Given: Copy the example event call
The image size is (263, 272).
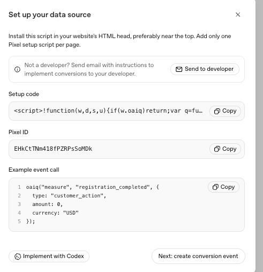Looking at the screenshot, I should pyautogui.click(x=223, y=187).
